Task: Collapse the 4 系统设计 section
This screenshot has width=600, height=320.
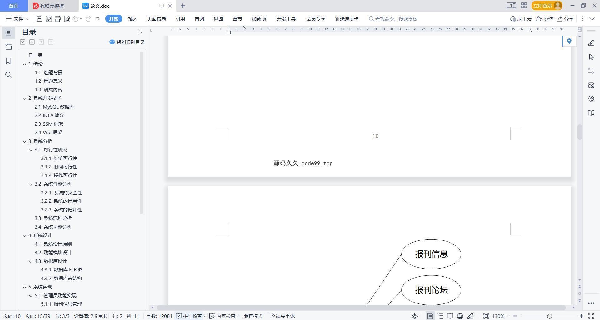Action: pos(24,235)
